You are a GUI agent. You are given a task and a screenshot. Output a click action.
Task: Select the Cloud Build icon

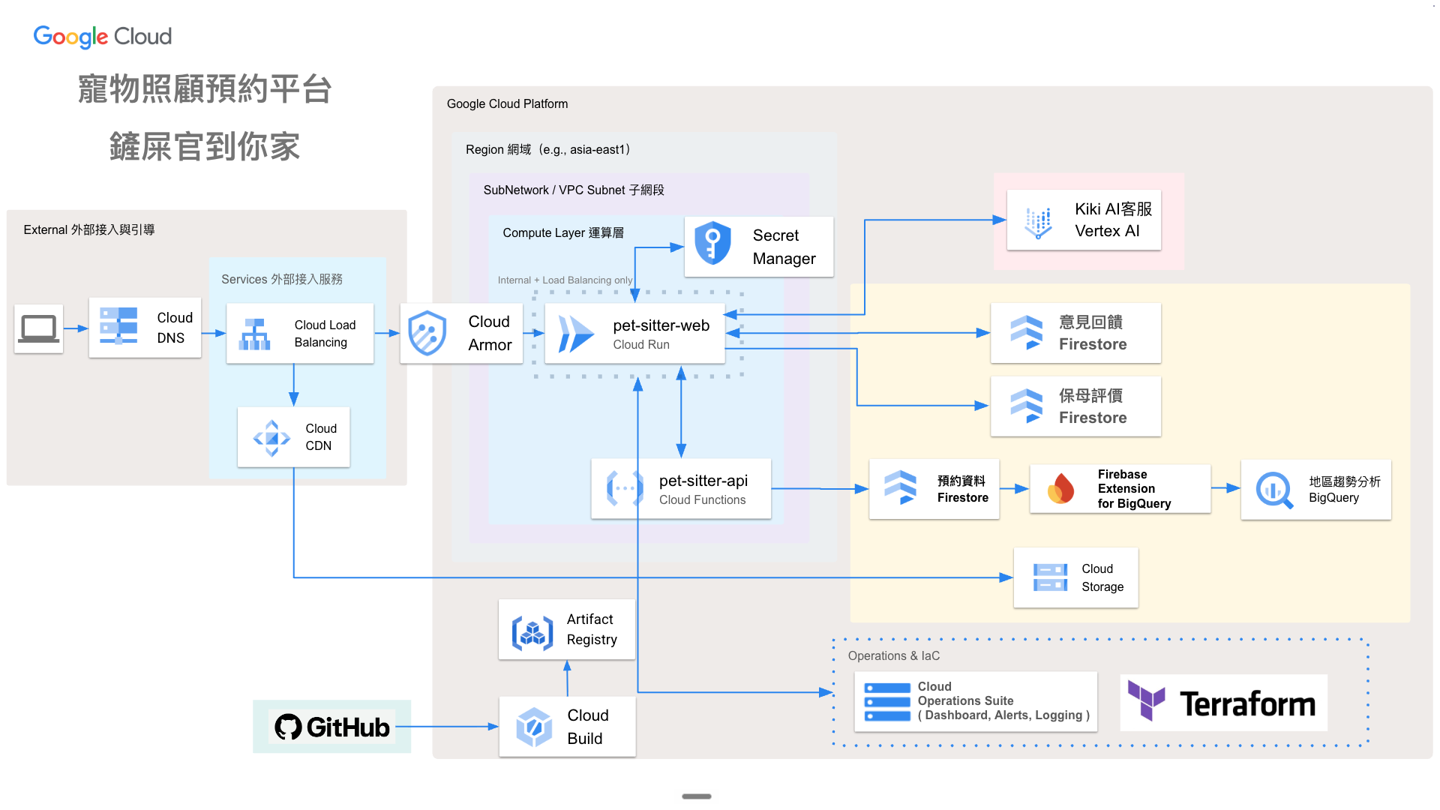(x=534, y=727)
